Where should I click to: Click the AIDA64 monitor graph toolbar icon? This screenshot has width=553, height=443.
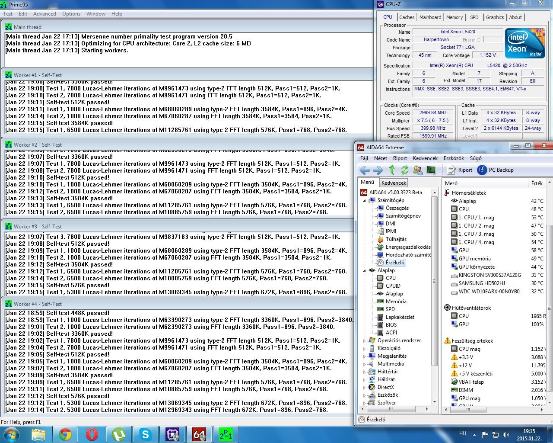click(431, 170)
